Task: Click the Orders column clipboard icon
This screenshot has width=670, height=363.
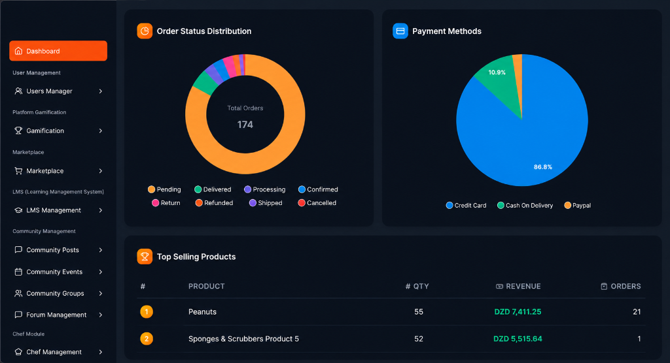Action: click(604, 286)
